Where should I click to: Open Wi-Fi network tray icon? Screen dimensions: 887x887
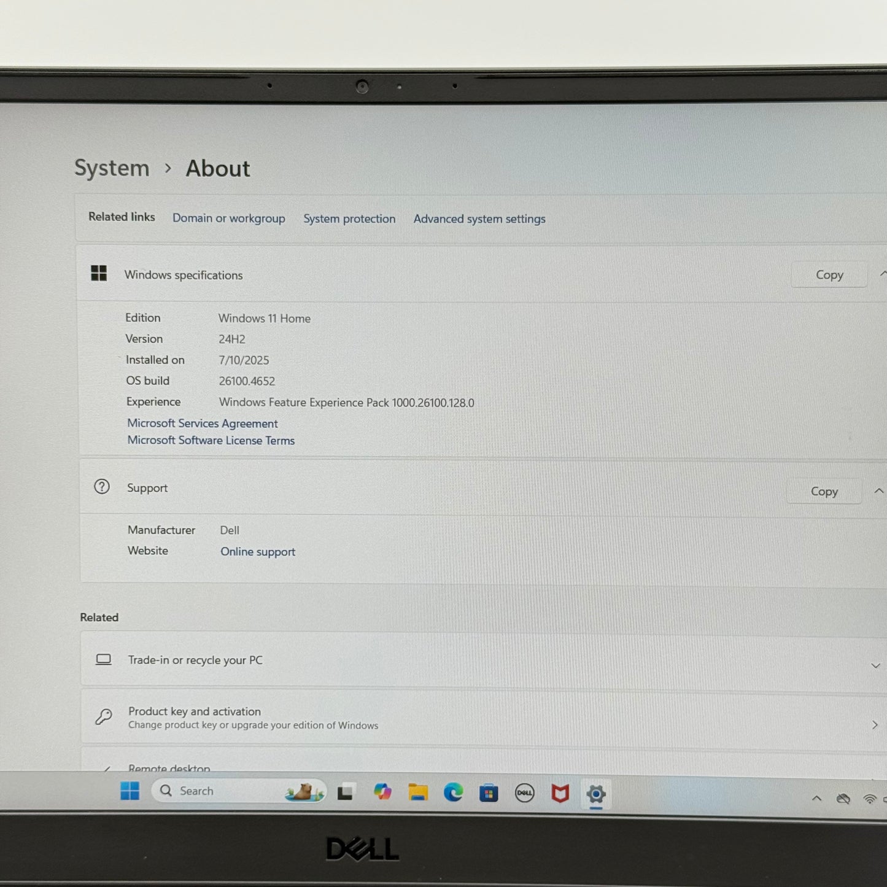869,799
